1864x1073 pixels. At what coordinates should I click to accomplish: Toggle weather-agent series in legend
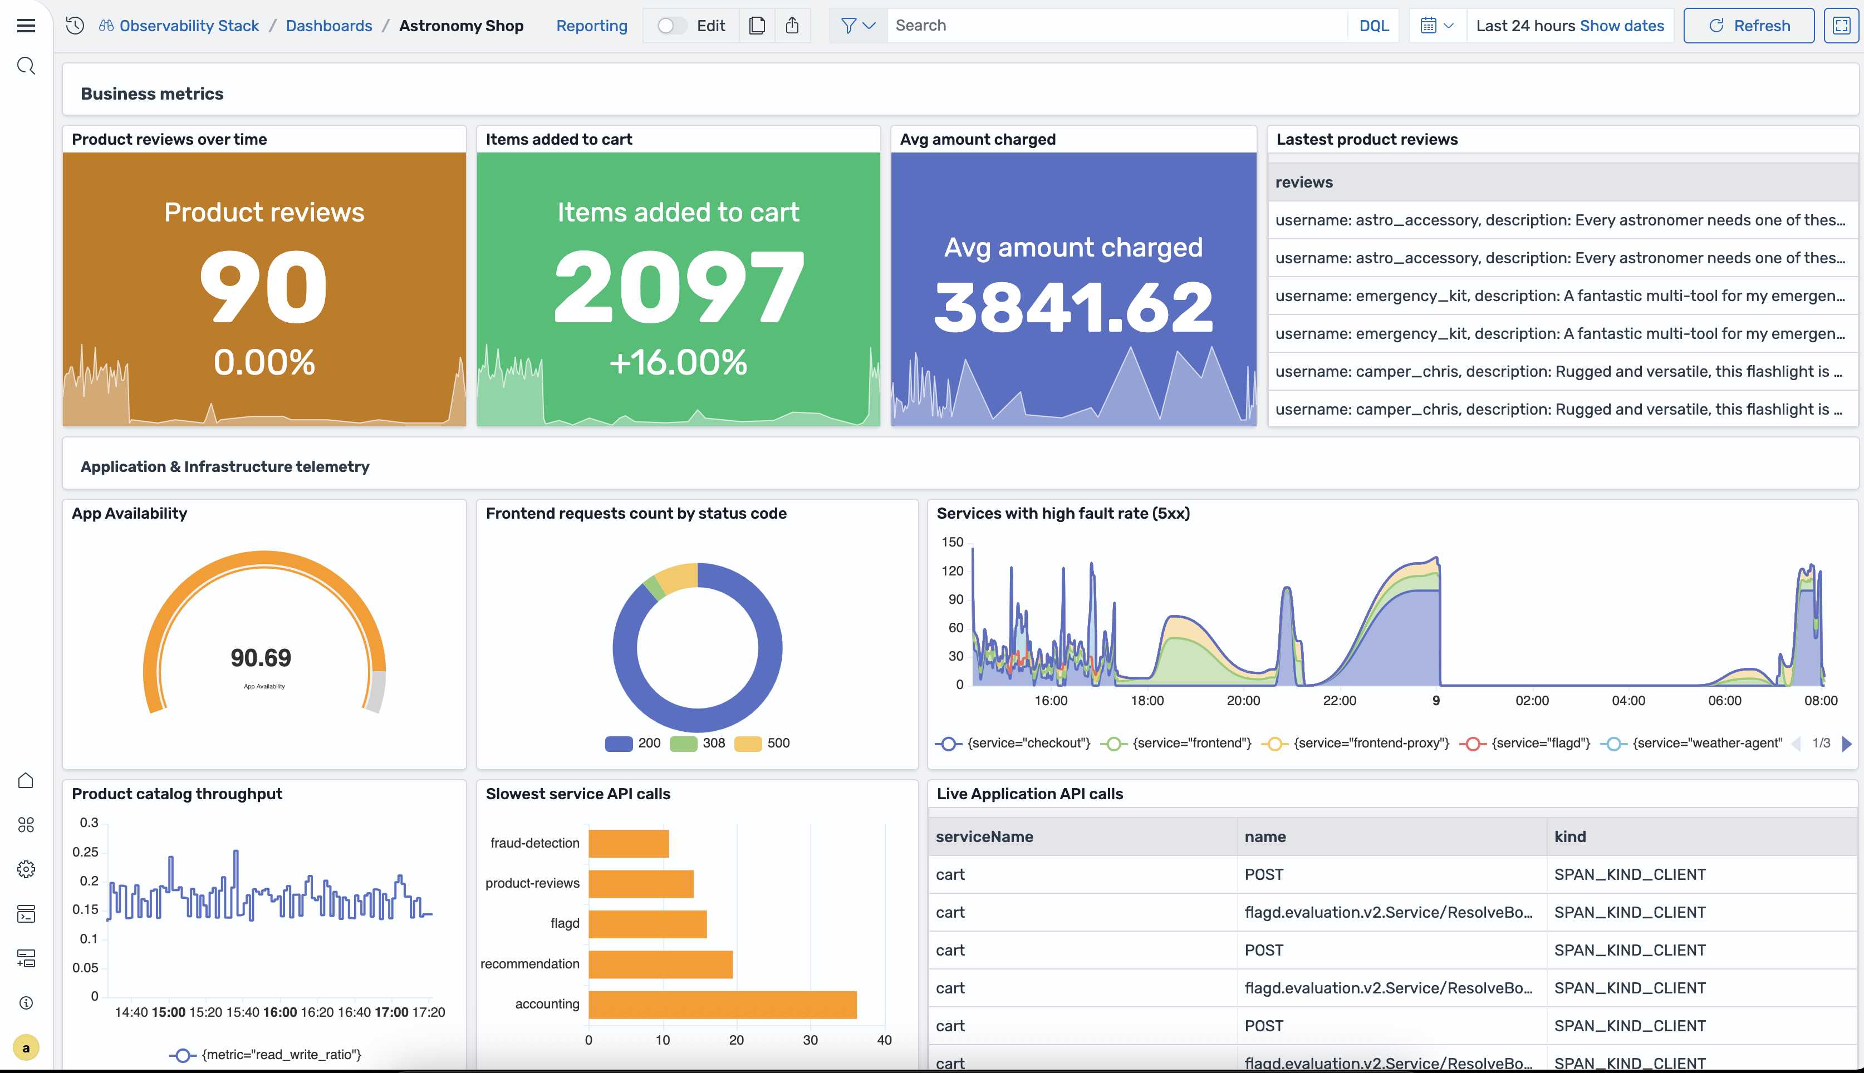(x=1691, y=743)
